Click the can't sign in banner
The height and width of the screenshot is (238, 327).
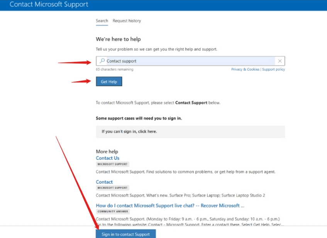[x=190, y=132]
